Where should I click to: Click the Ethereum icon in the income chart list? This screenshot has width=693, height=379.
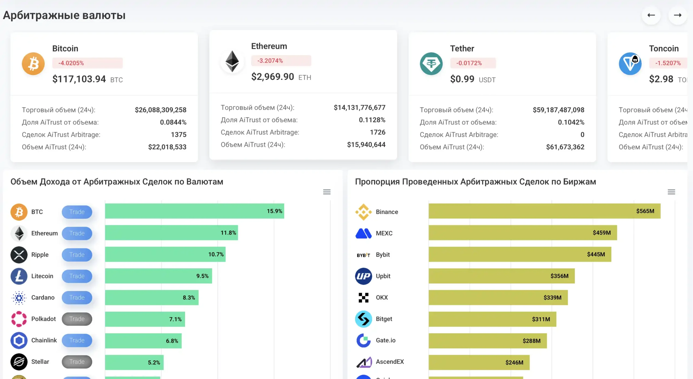pyautogui.click(x=19, y=233)
